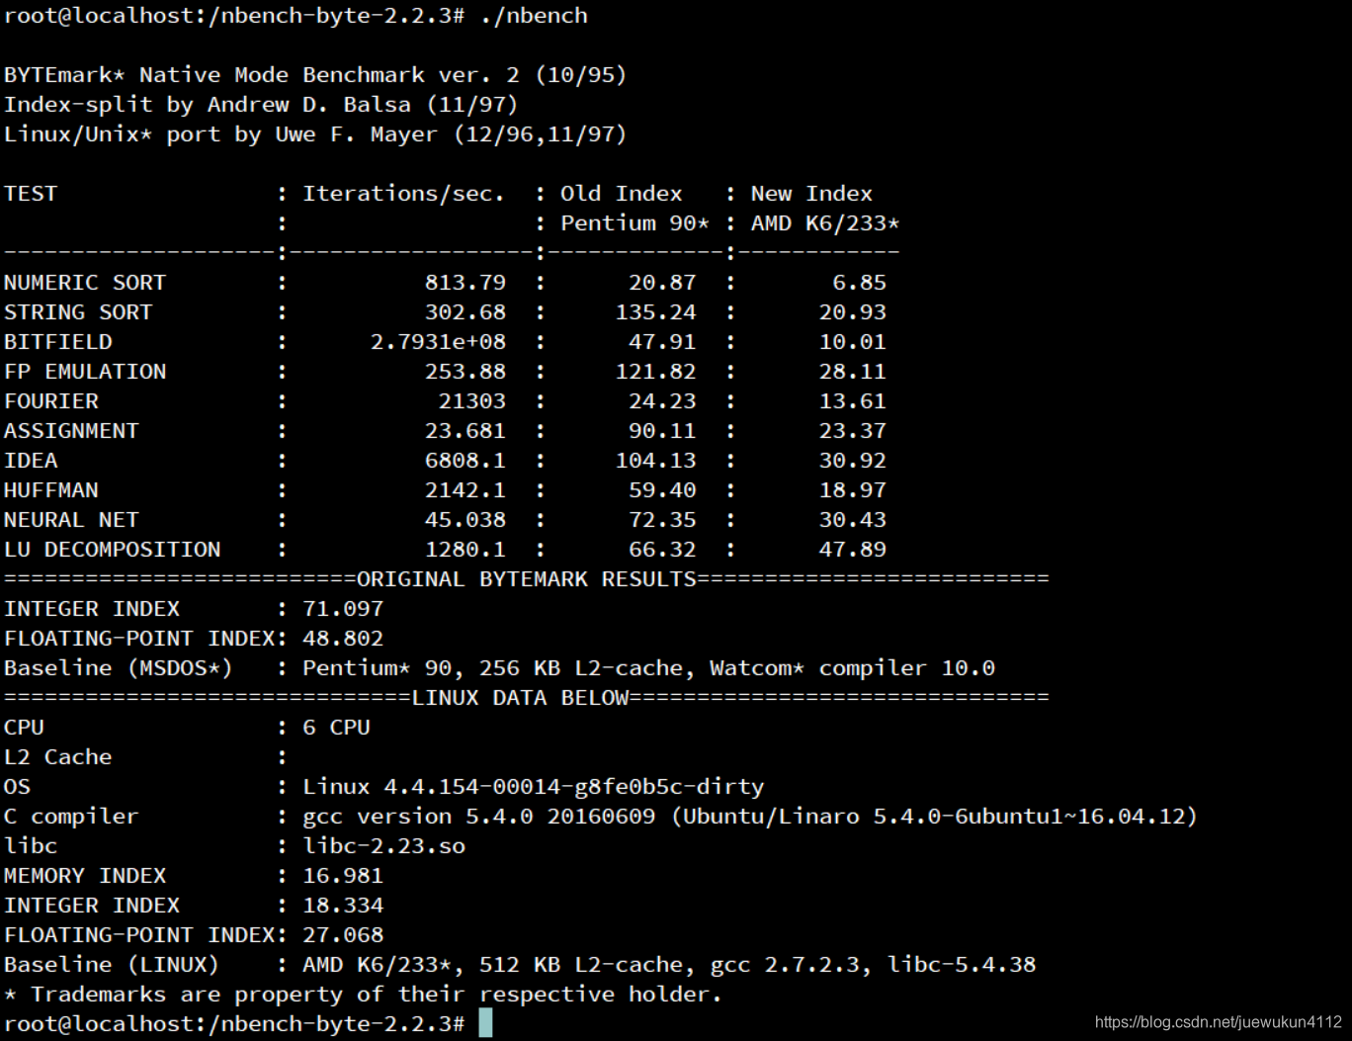Click the 'Linux/Unix* port by Uwe F. Mayer' line

tap(315, 134)
